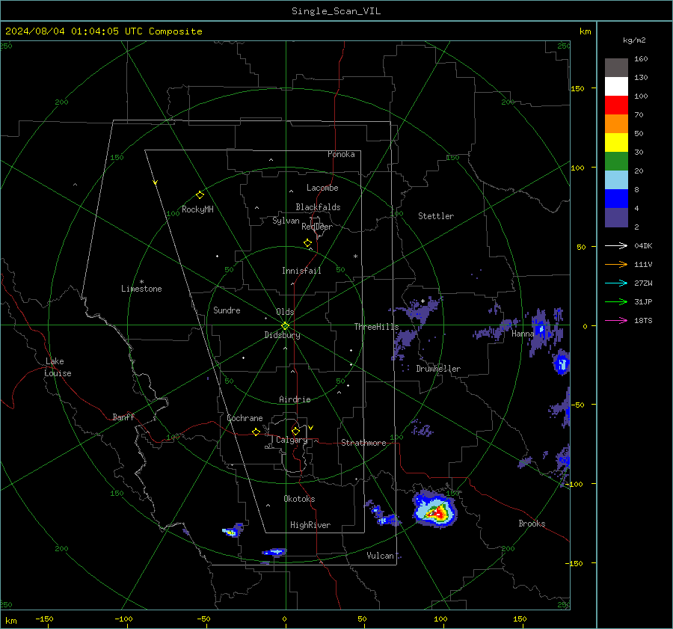This screenshot has height=629, width=673.
Task: Click the yellow diamond marker near RedDeer
Action: [x=307, y=243]
